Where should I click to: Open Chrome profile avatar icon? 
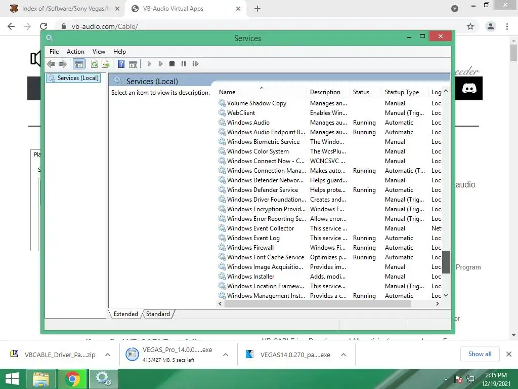coord(491,26)
